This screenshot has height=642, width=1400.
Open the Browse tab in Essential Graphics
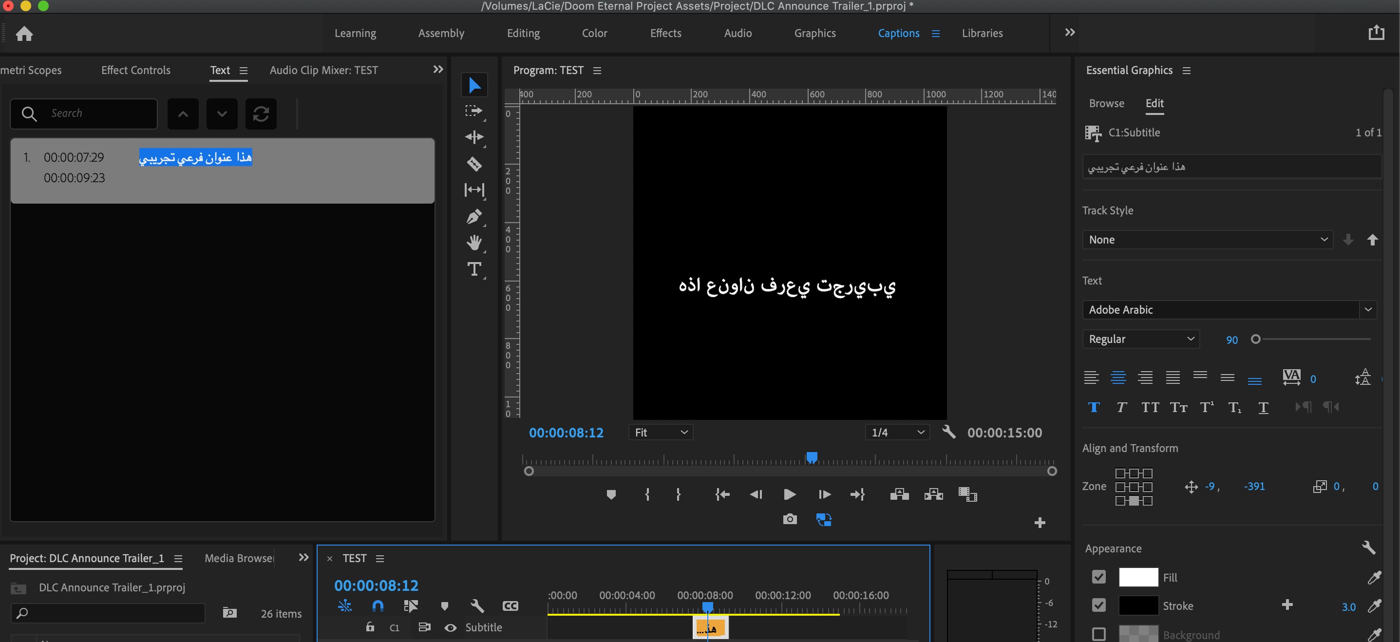1107,103
